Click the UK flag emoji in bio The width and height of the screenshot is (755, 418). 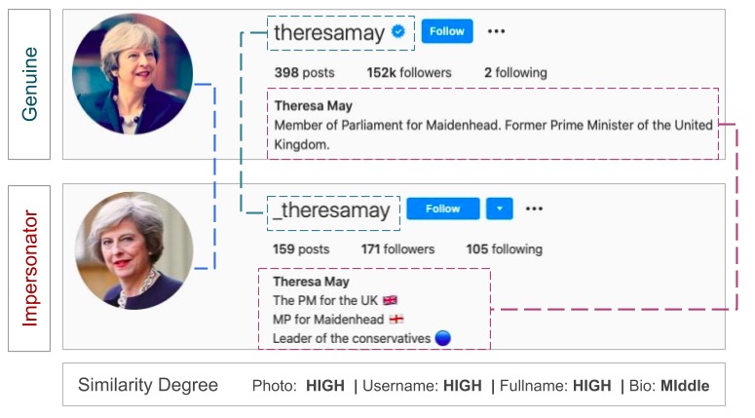(x=390, y=300)
